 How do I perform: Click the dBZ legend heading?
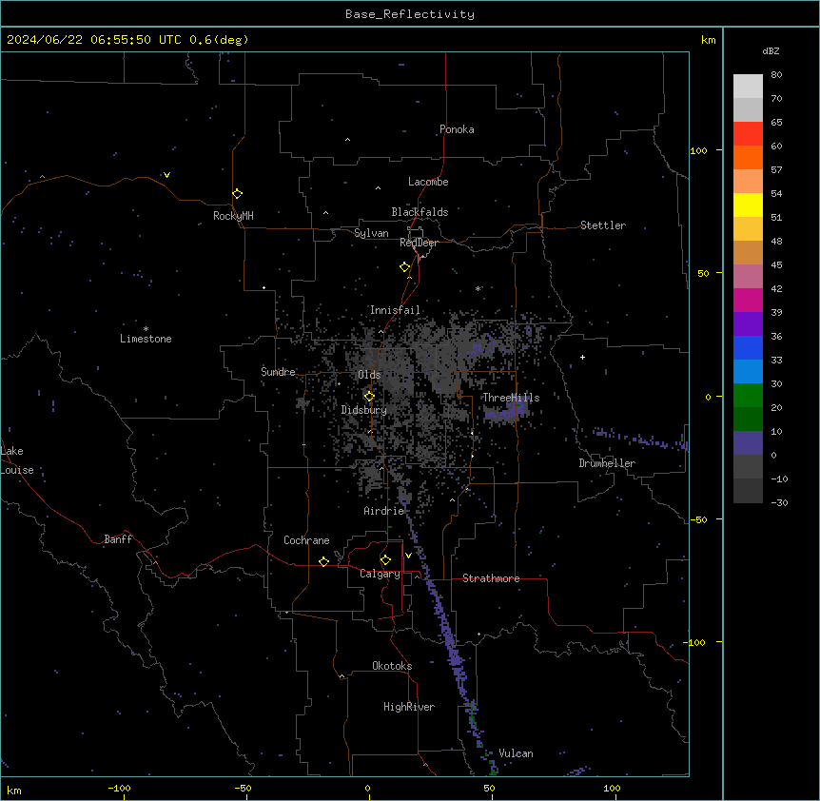click(x=771, y=50)
